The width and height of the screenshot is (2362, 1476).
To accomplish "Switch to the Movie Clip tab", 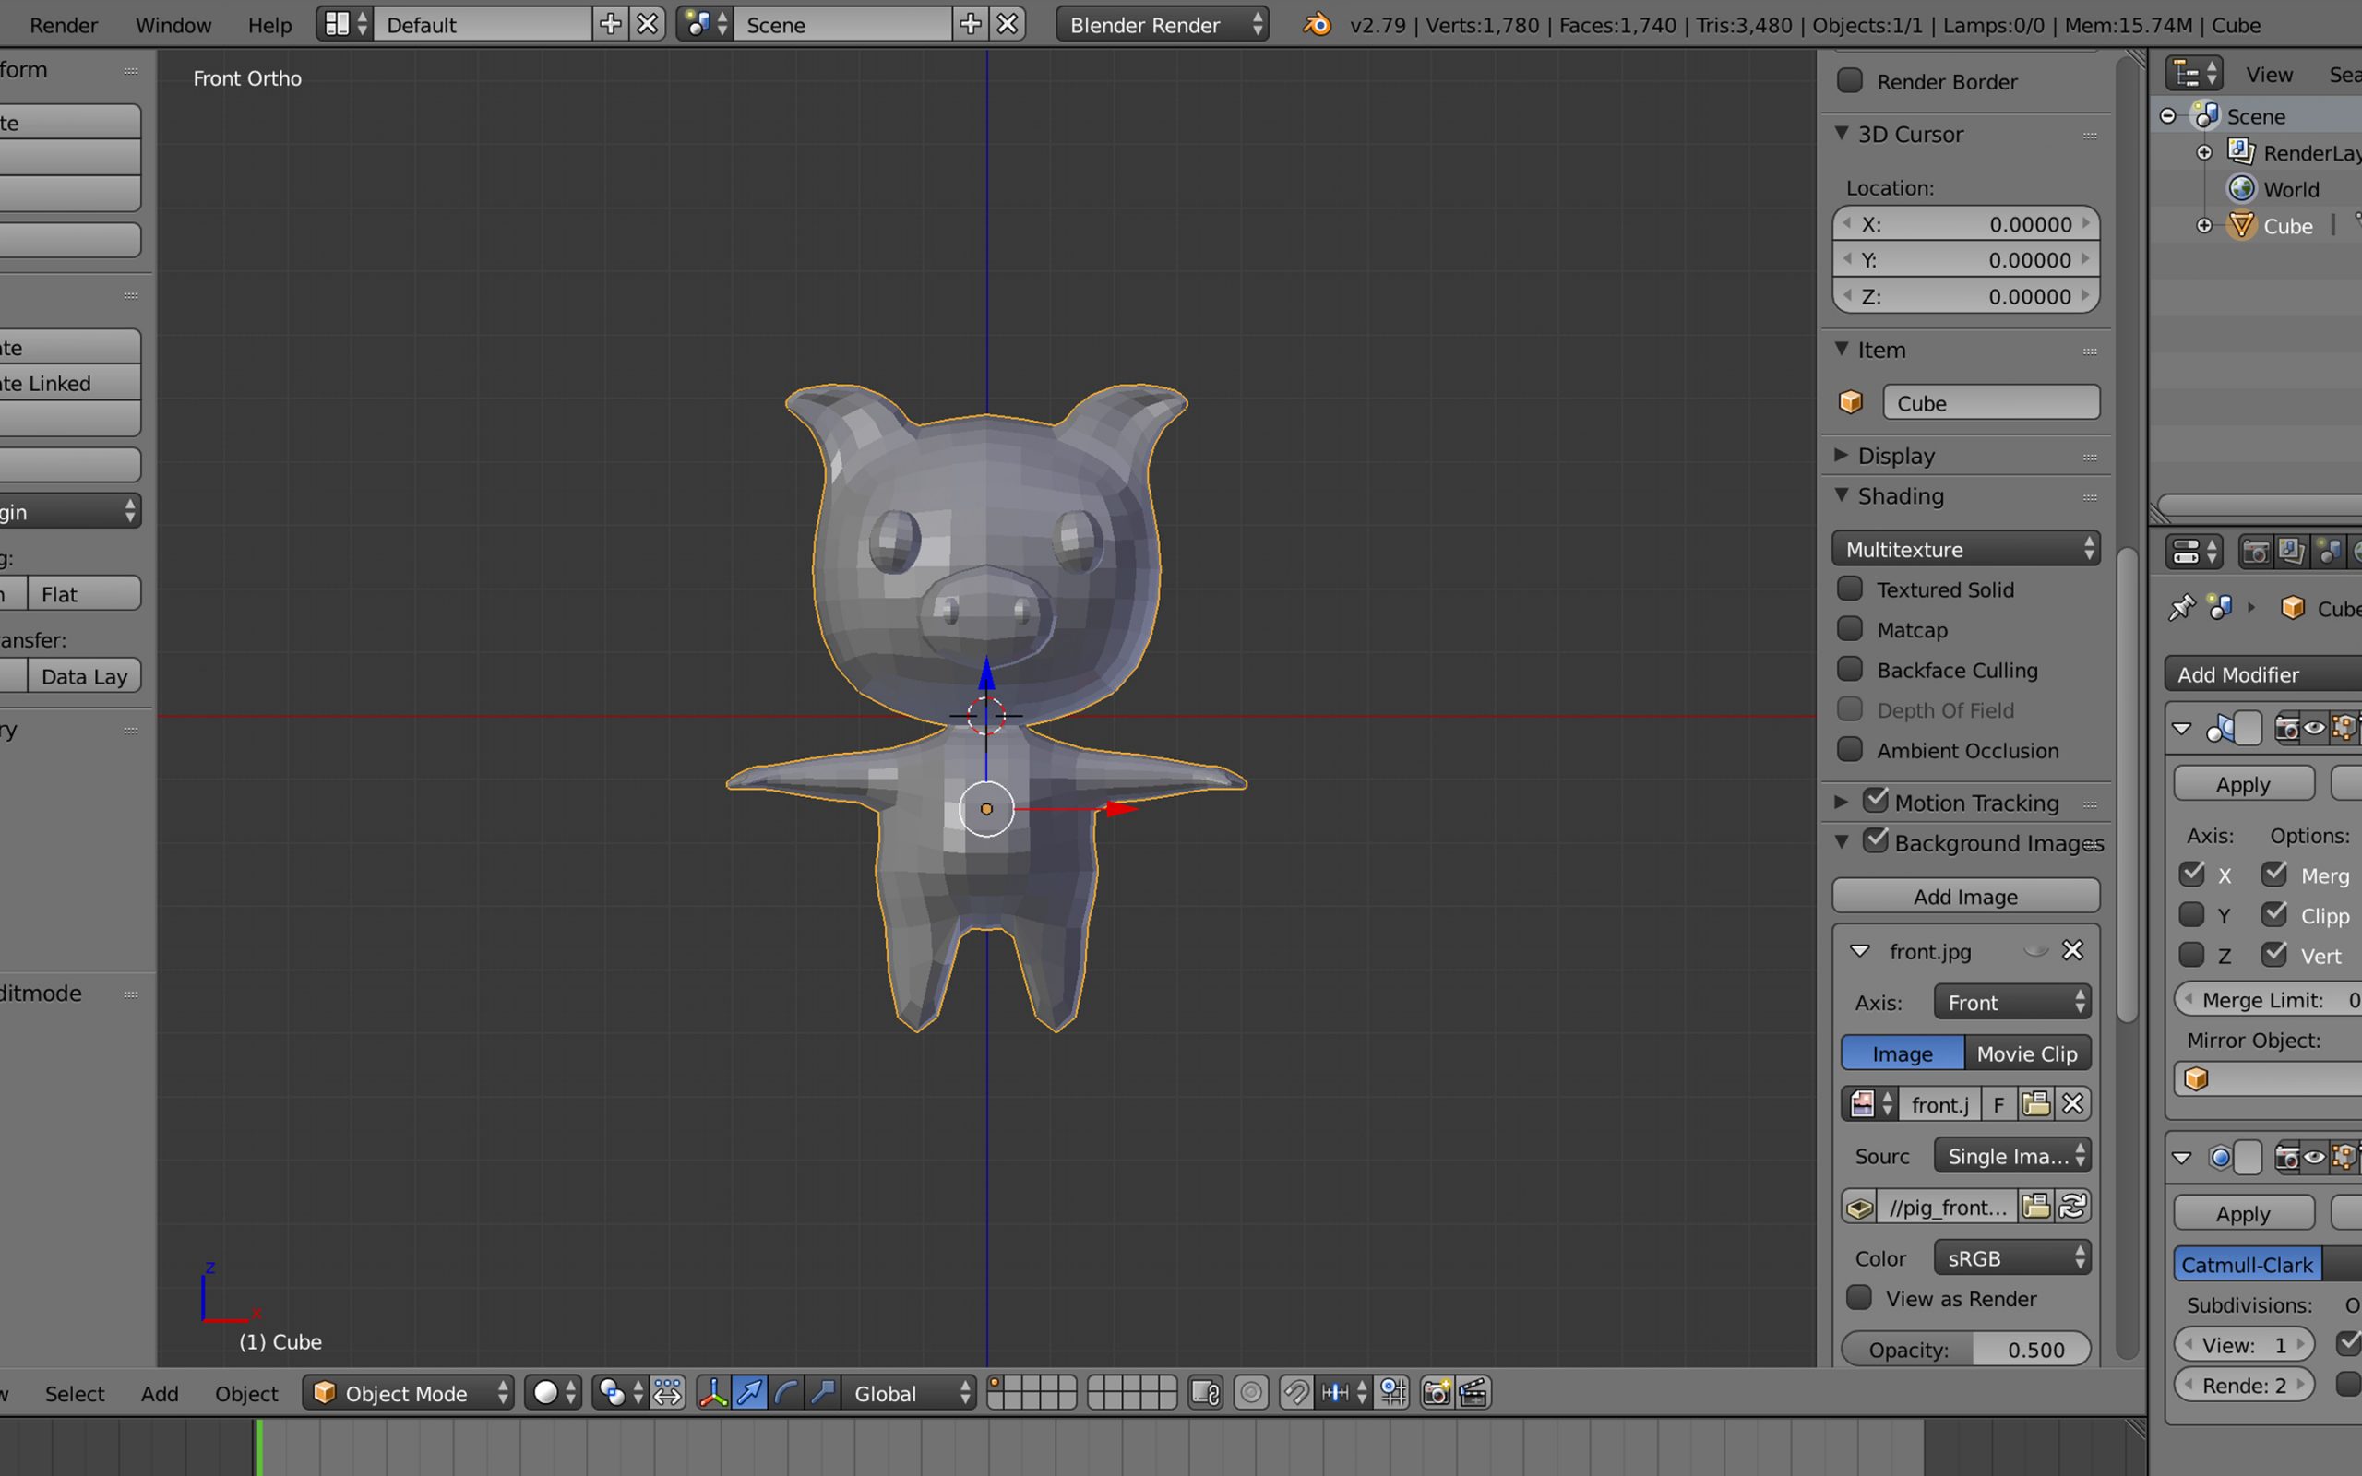I will [2026, 1053].
